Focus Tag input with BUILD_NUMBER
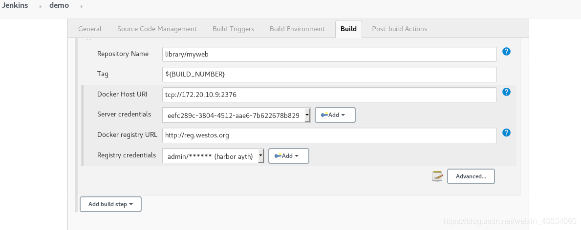The image size is (581, 230). [x=329, y=75]
